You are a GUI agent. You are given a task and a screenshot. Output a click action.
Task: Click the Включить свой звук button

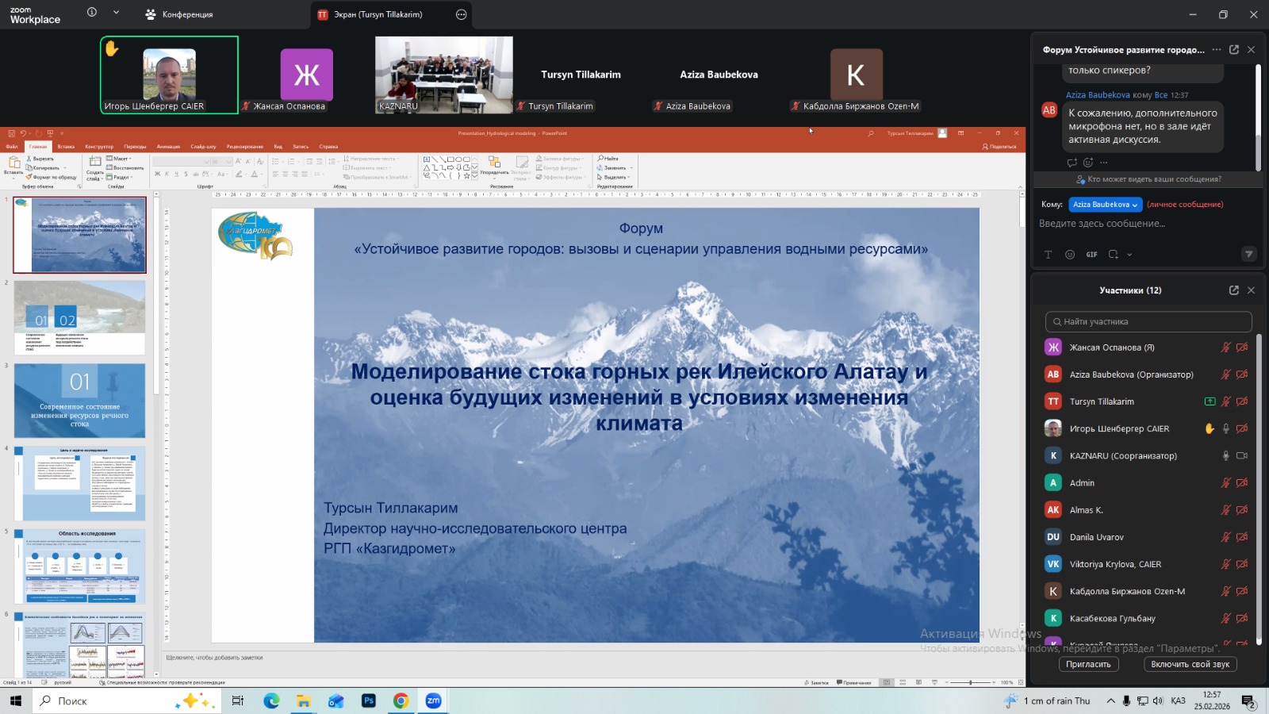1190,664
